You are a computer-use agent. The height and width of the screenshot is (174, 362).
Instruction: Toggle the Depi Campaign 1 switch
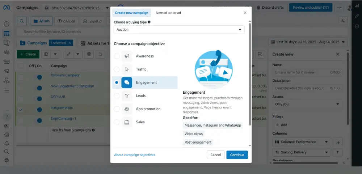(x=37, y=120)
